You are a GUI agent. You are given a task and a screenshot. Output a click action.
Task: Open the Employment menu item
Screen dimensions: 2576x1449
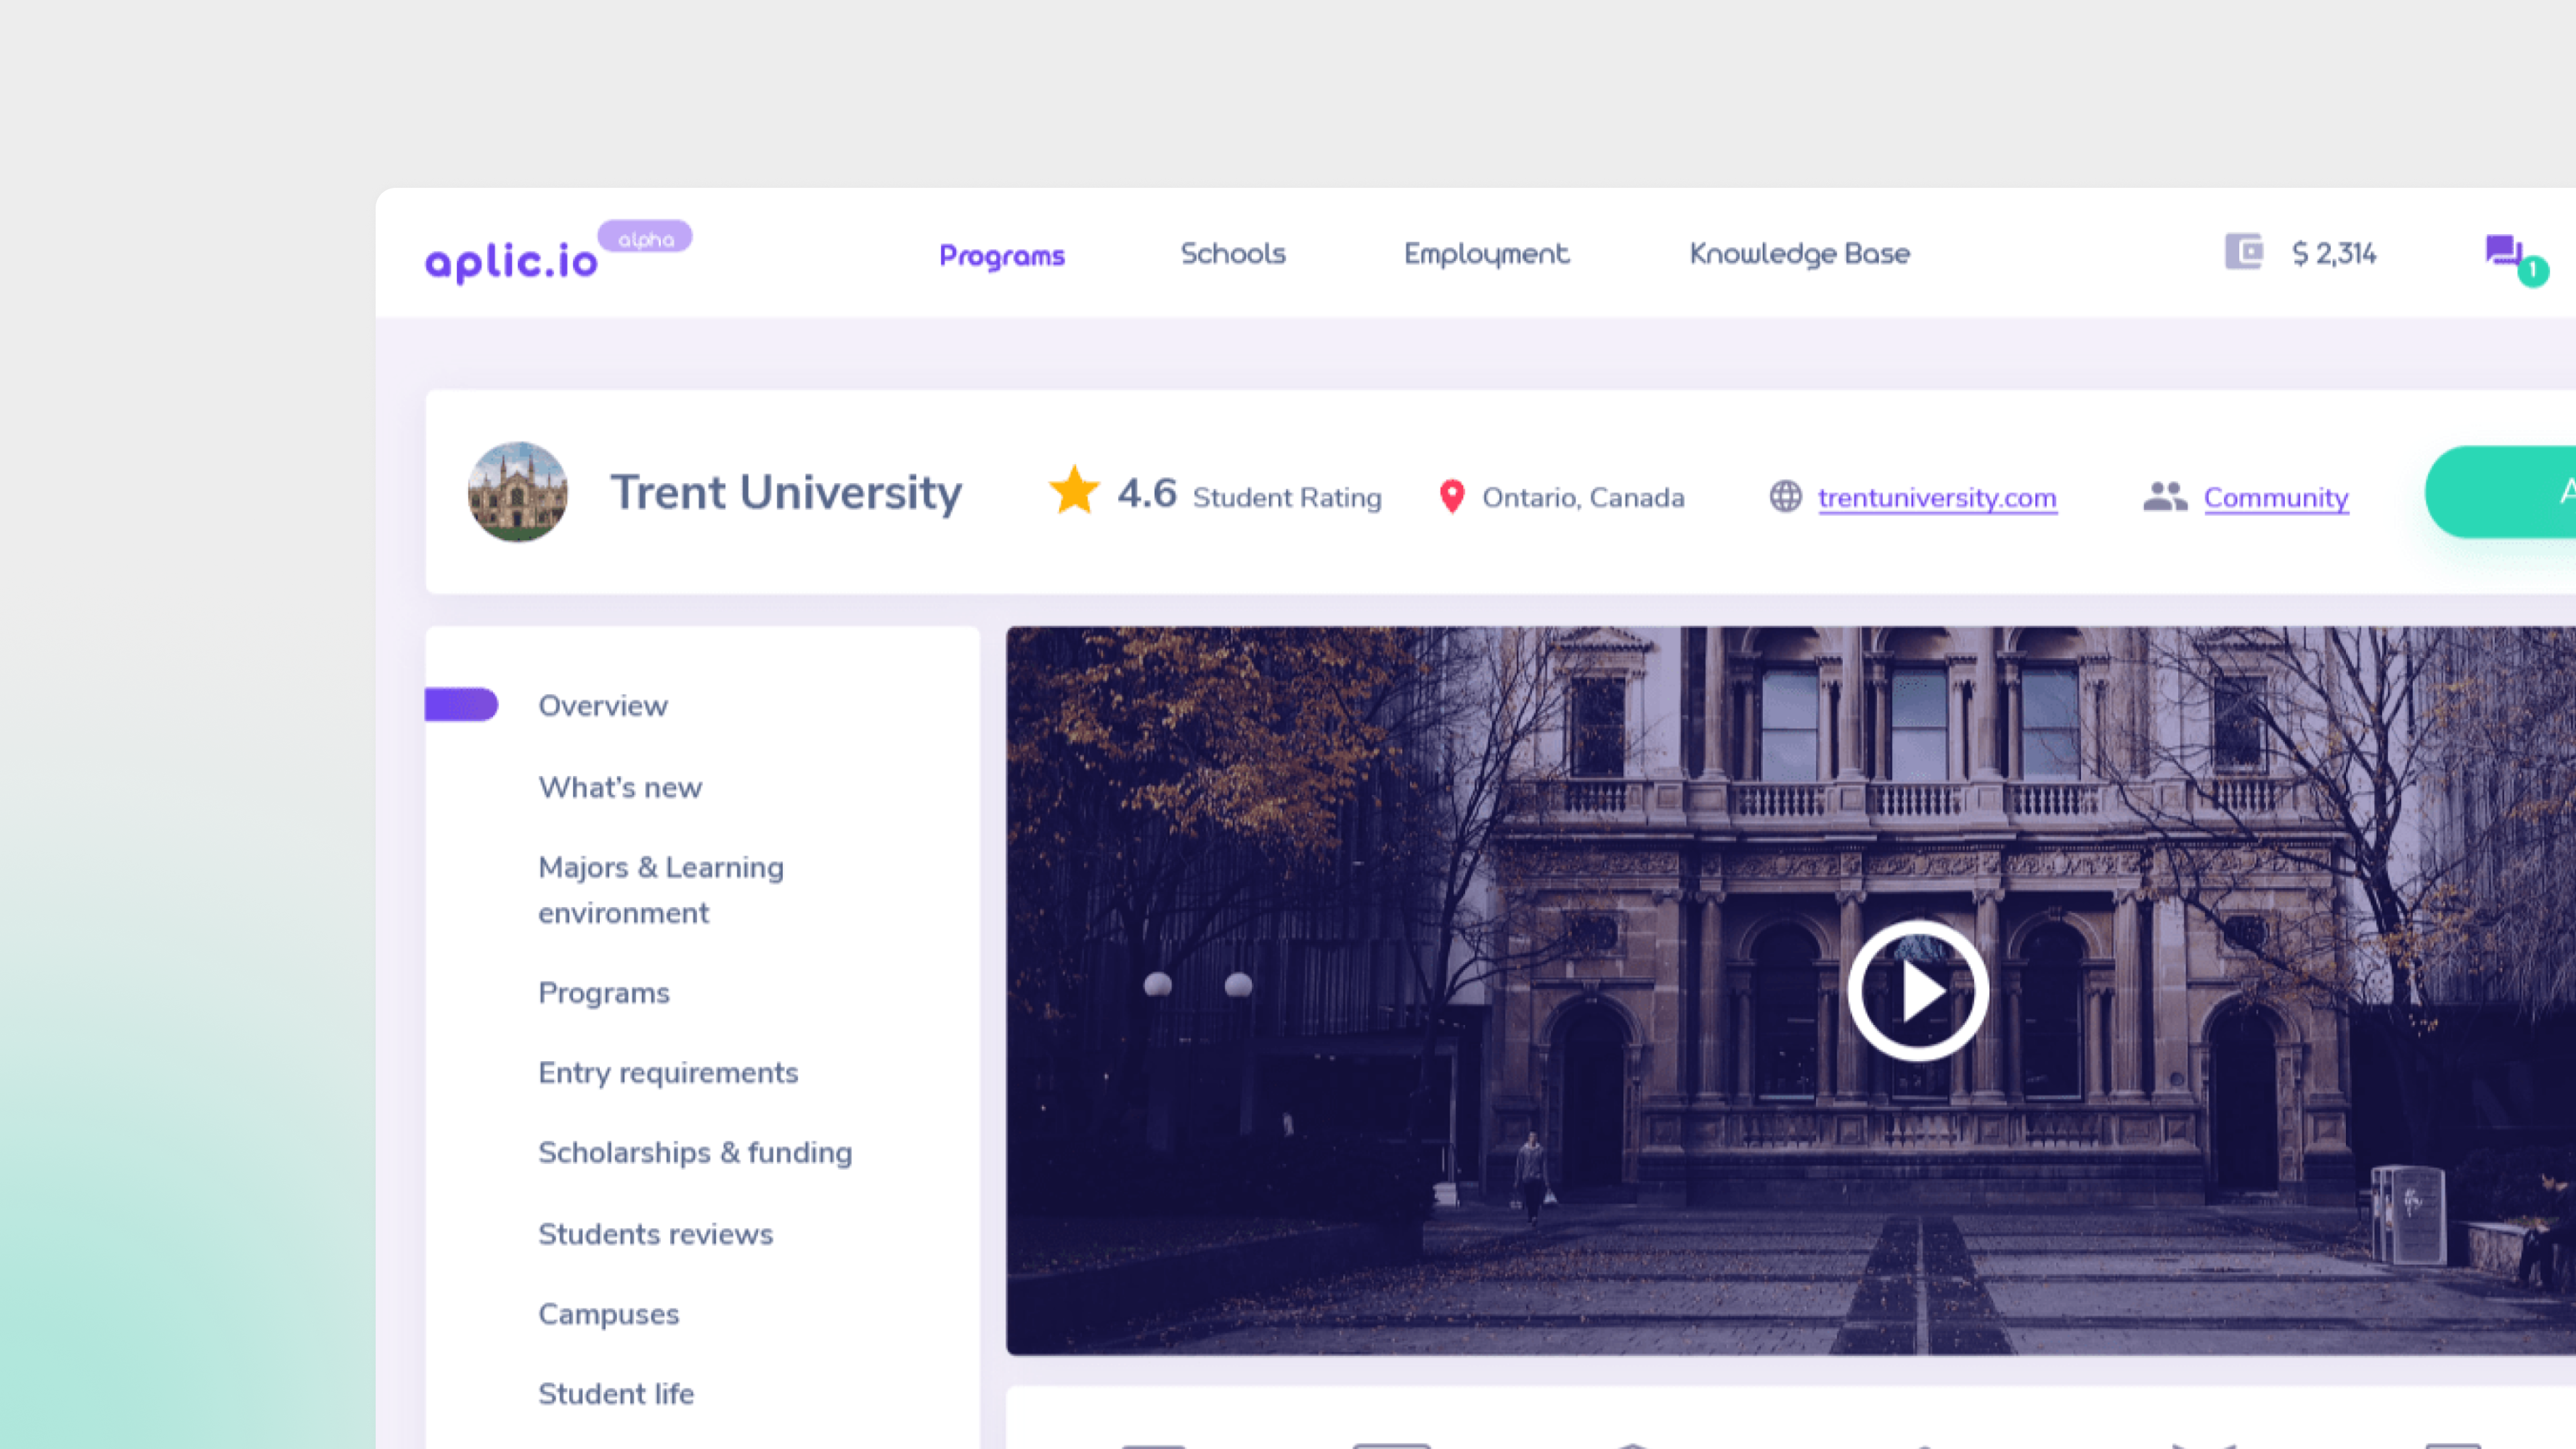coord(1486,254)
